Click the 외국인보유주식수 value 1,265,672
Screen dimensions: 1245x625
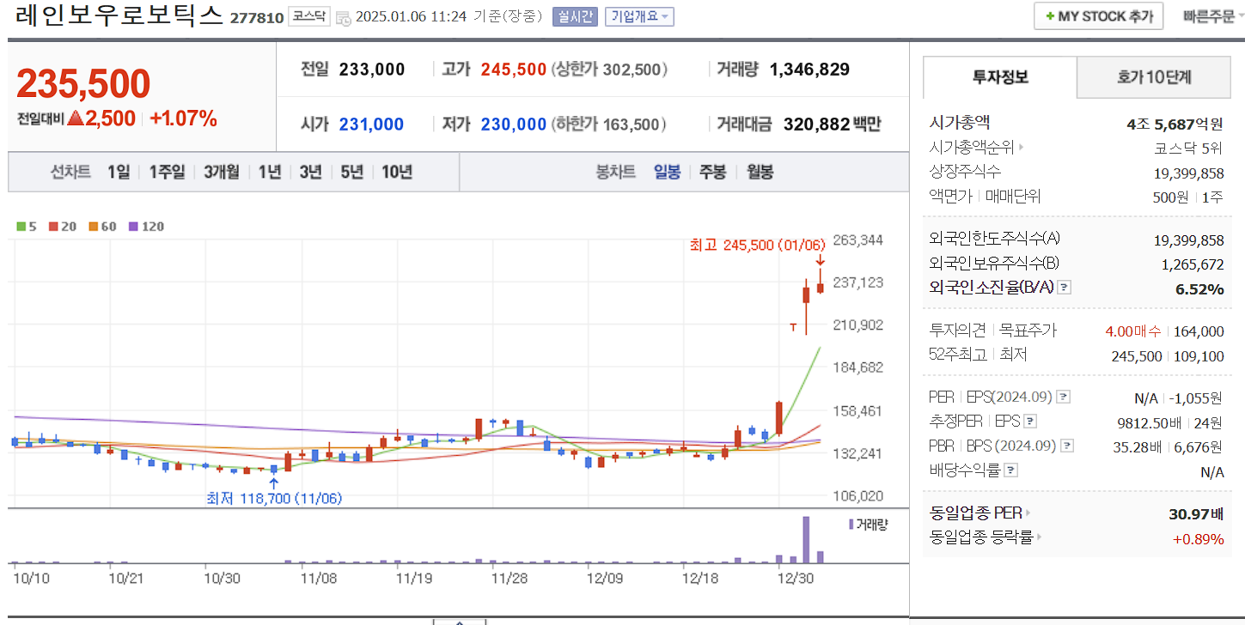tap(1192, 264)
